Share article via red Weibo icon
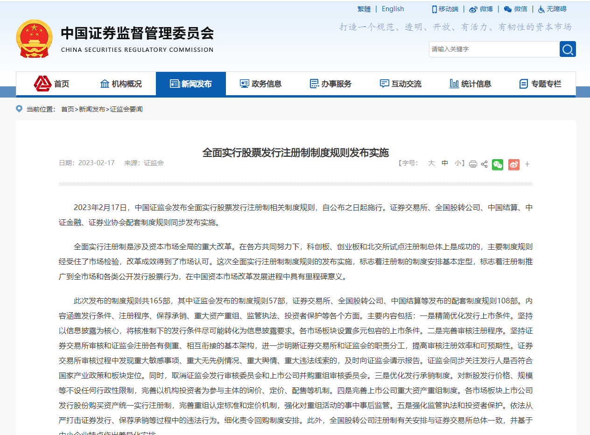Viewport: 590px width, 435px height. point(513,164)
